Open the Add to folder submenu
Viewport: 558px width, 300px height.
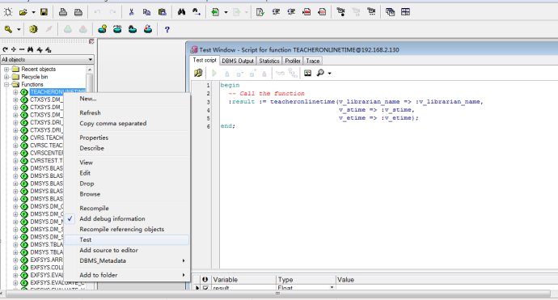(127, 275)
